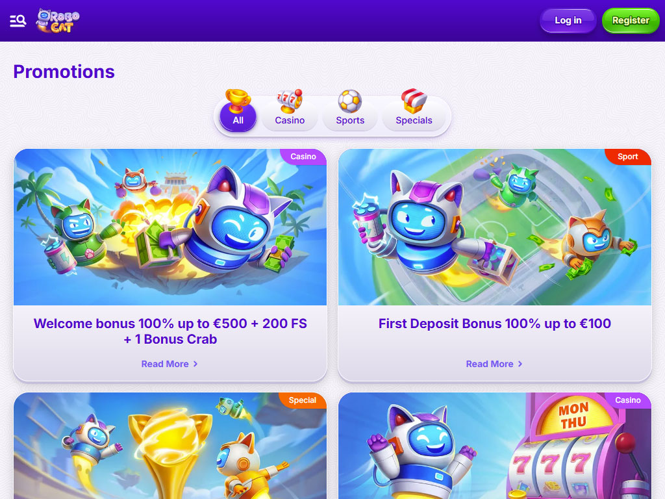
Task: Click the Log in button
Action: [568, 20]
